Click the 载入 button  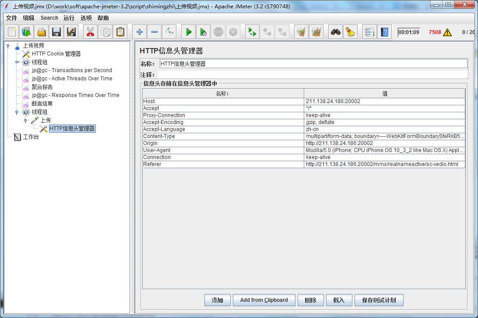[x=339, y=300]
